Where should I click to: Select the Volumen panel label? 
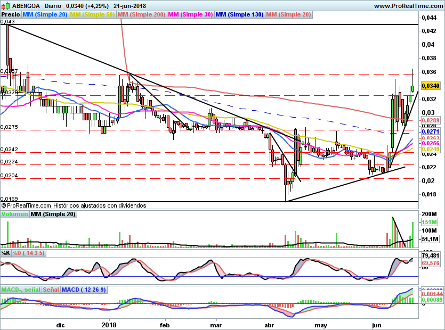pyautogui.click(x=15, y=214)
